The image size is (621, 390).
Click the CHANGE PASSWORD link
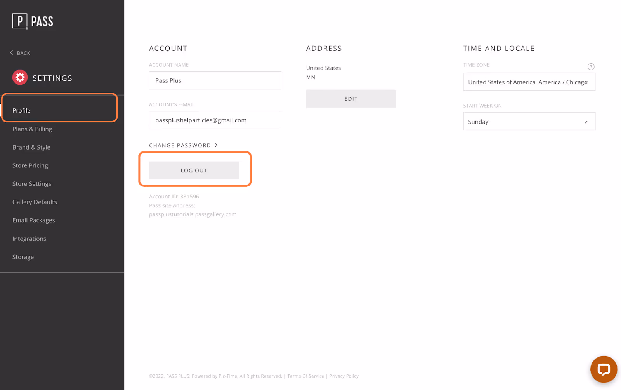coord(184,145)
